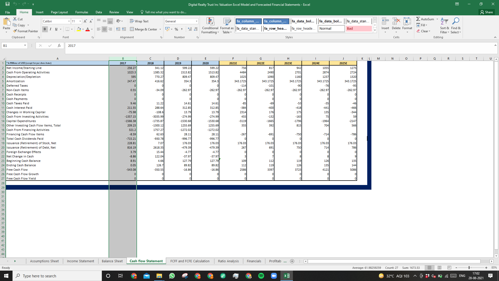Expand the cell Styles gallery
Screen dimensions: 499x281
coord(375,30)
